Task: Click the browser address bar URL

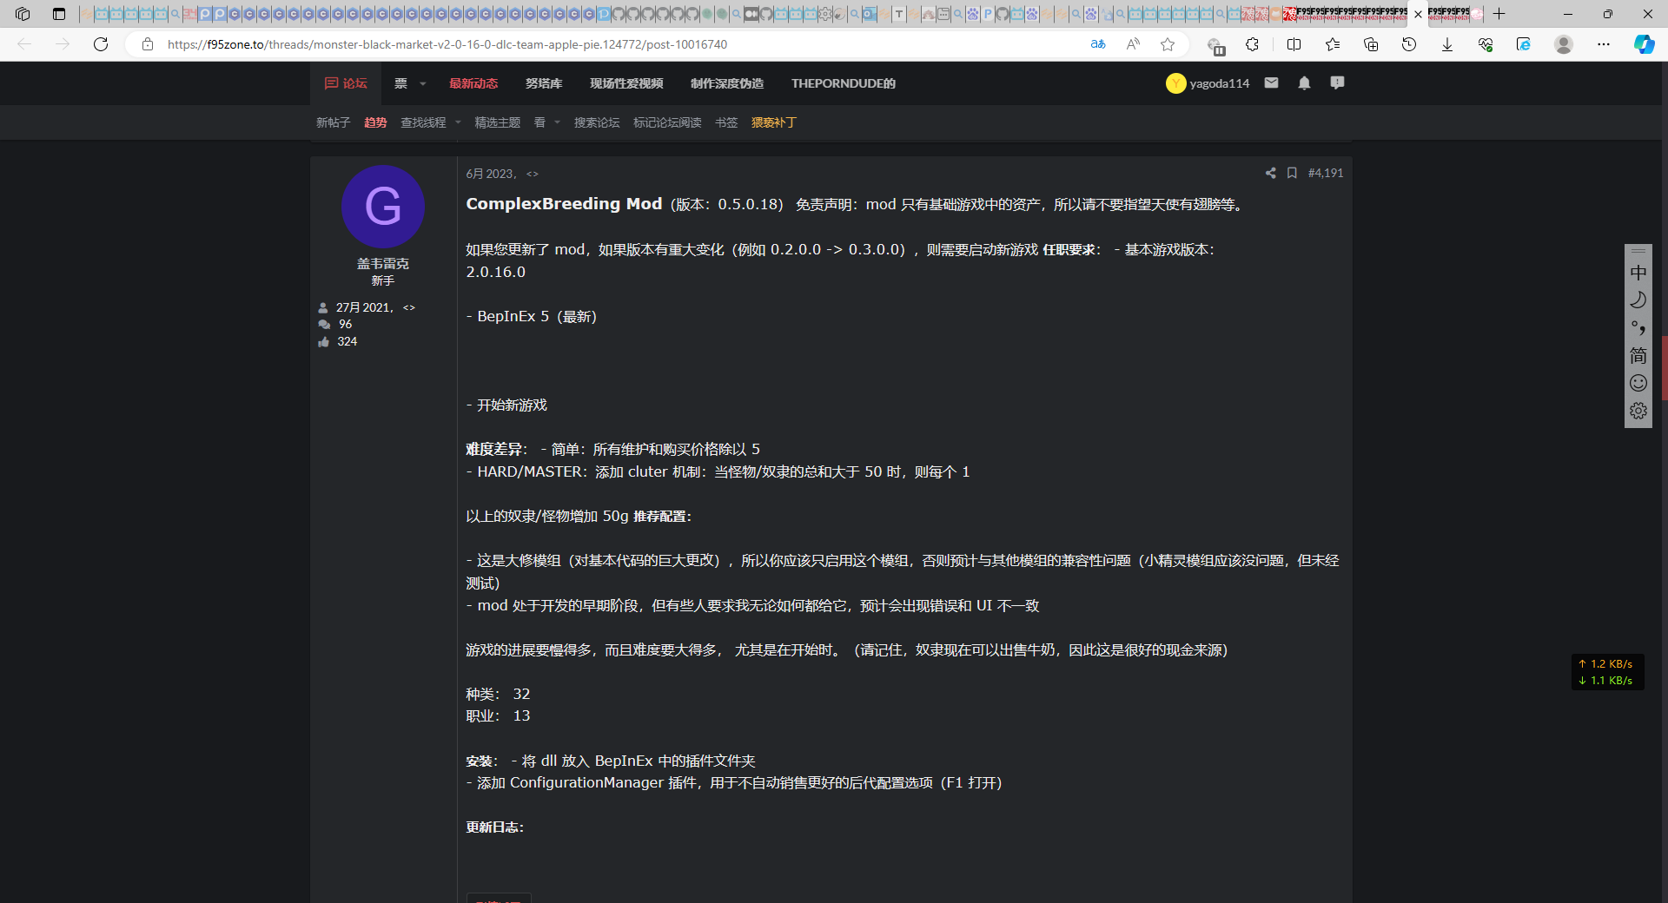Action: click(x=447, y=44)
